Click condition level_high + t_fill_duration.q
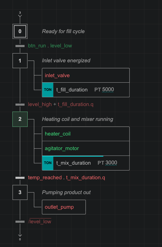This screenshot has width=162, height=247. pos(61,105)
